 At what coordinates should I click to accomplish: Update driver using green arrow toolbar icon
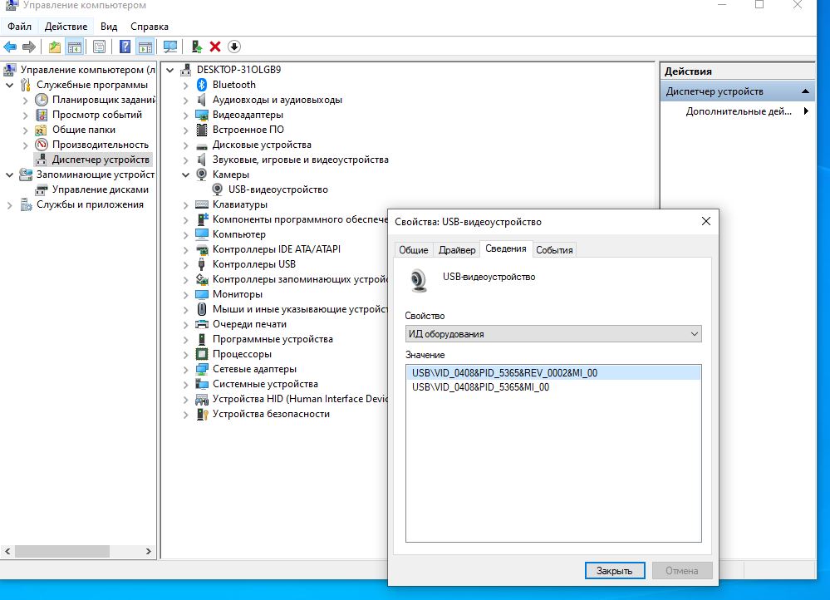pyautogui.click(x=199, y=47)
